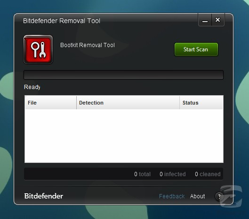The height and width of the screenshot is (219, 249).
Task: Sort results by File column header
Action: tap(51, 103)
